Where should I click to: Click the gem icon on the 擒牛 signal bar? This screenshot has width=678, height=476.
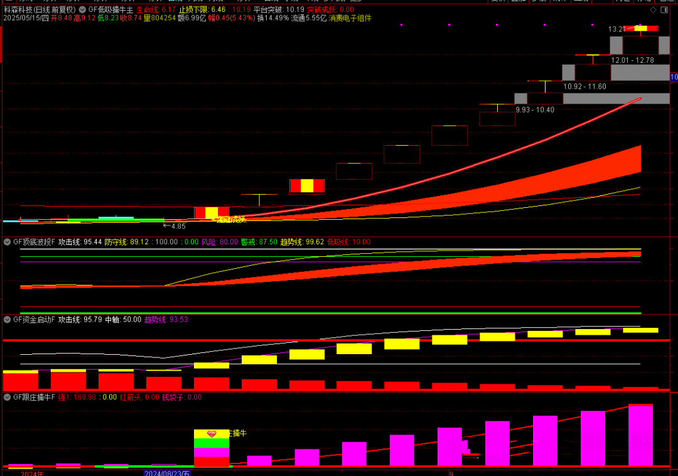point(211,434)
